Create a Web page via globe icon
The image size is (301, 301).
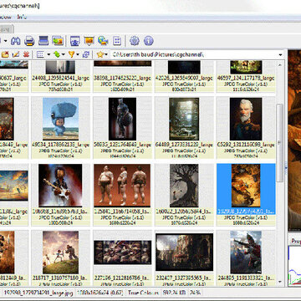coord(103,41)
